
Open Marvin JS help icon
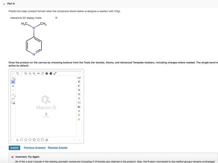(x=51, y=73)
